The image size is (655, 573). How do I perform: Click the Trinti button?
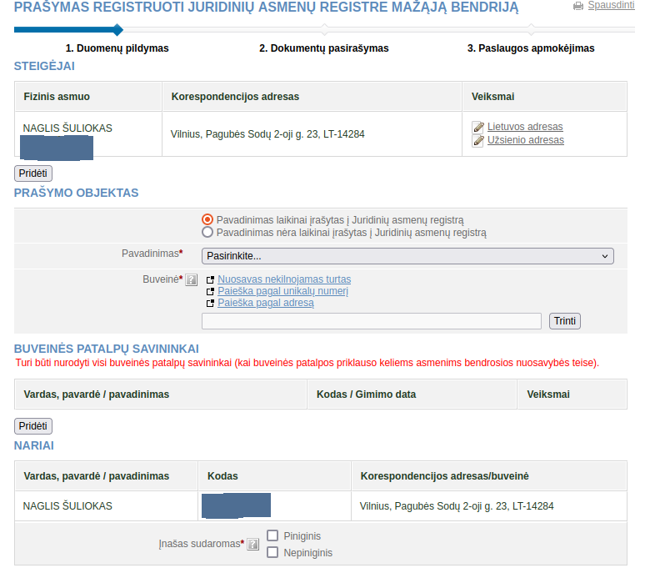click(565, 321)
